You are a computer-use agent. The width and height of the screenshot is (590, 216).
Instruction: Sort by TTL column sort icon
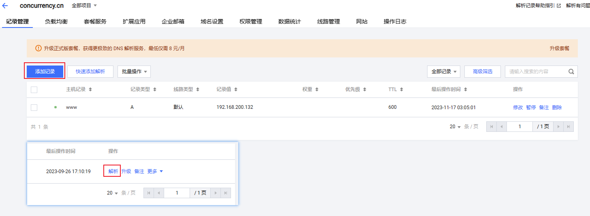tap(400, 89)
